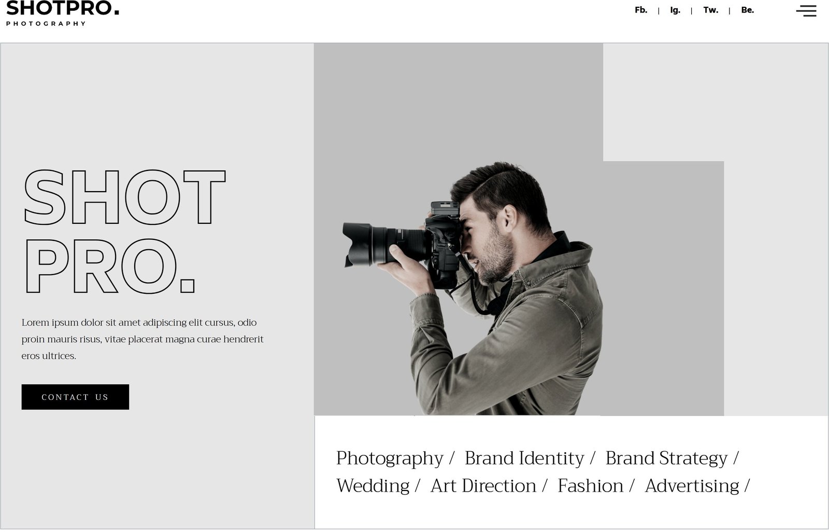Choose the Brand Strategy category
This screenshot has height=532, width=829.
pyautogui.click(x=666, y=458)
